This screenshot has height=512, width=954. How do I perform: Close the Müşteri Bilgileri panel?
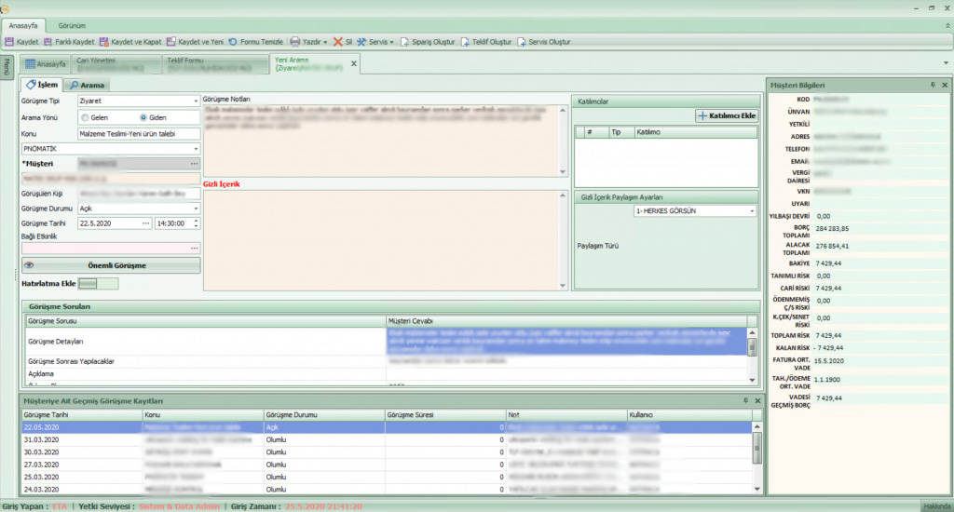pyautogui.click(x=945, y=85)
